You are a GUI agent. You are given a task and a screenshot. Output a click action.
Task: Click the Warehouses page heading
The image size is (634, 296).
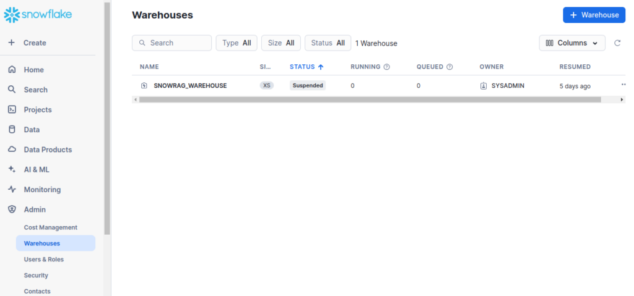click(163, 15)
